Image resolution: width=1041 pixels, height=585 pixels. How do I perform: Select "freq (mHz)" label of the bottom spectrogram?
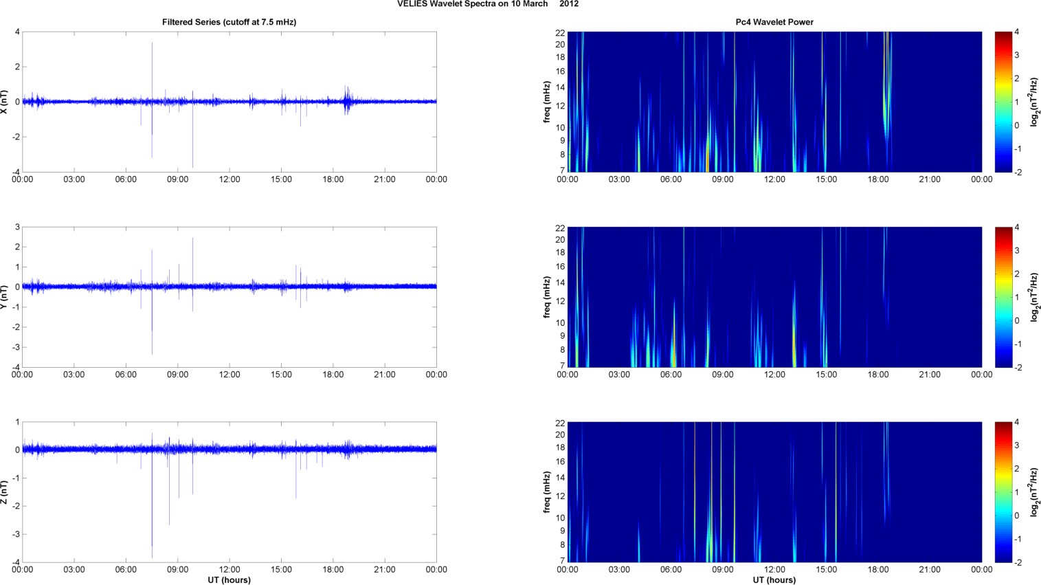click(548, 492)
